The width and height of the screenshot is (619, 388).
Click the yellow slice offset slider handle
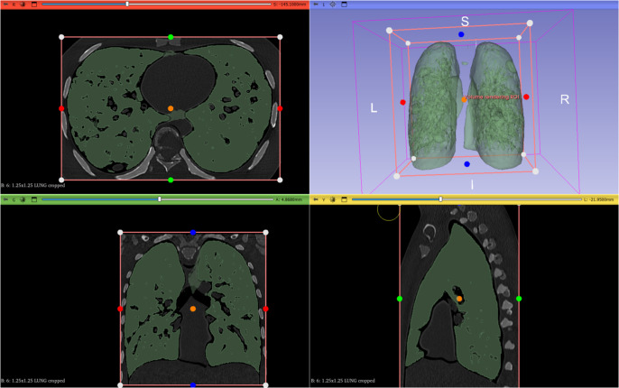coord(440,199)
